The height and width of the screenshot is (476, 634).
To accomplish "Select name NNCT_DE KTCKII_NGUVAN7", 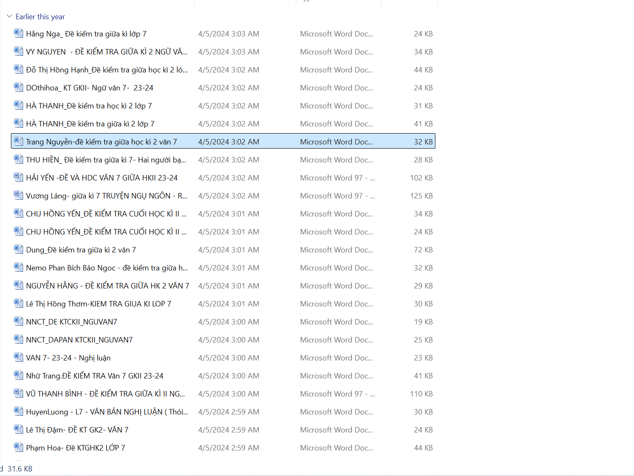I will coord(72,322).
